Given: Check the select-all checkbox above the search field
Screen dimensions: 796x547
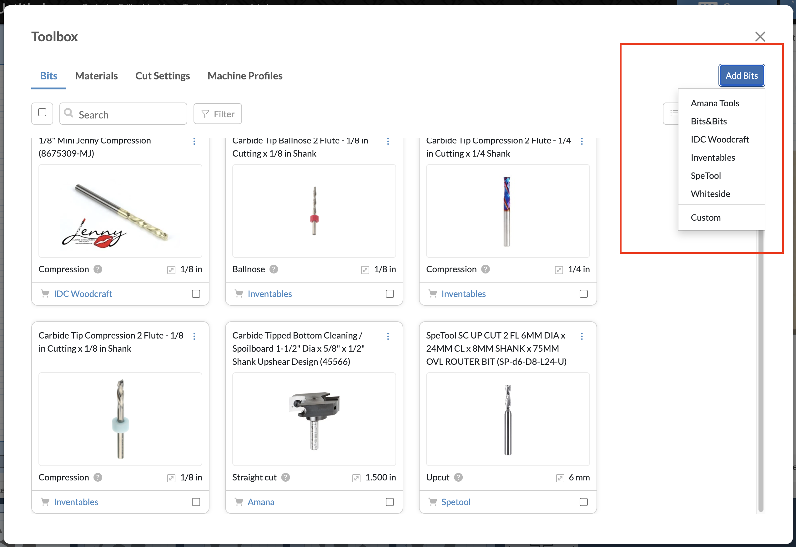Looking at the screenshot, I should pos(42,113).
